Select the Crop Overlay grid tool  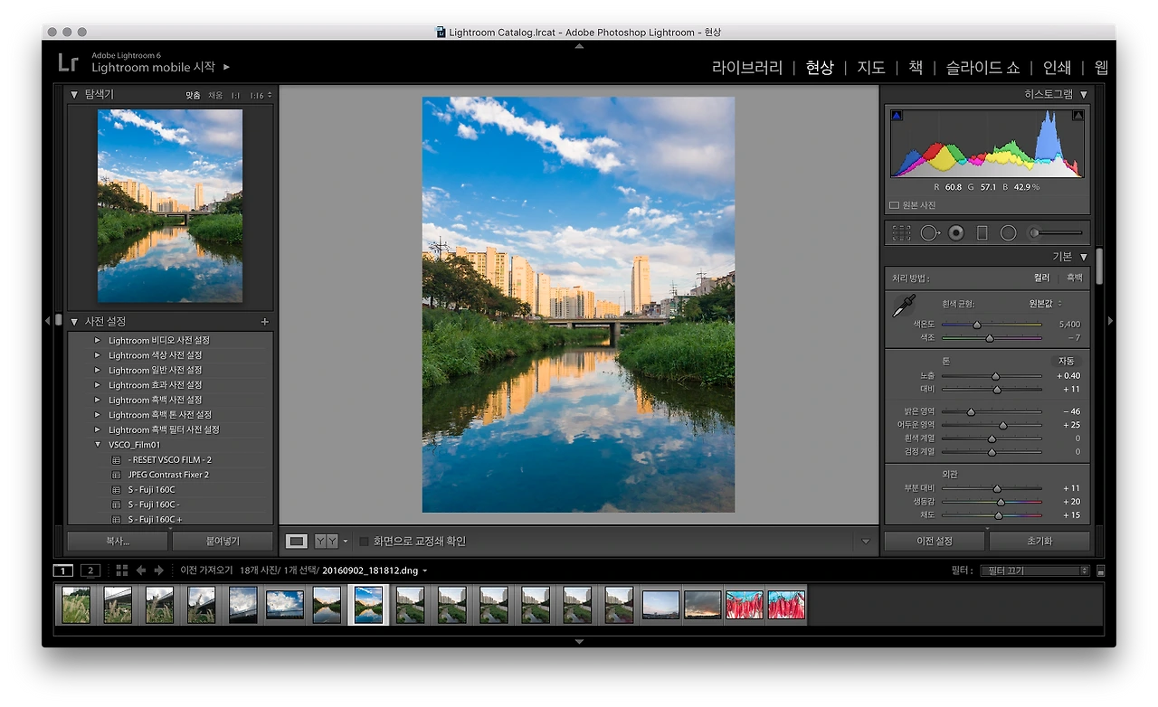click(901, 233)
